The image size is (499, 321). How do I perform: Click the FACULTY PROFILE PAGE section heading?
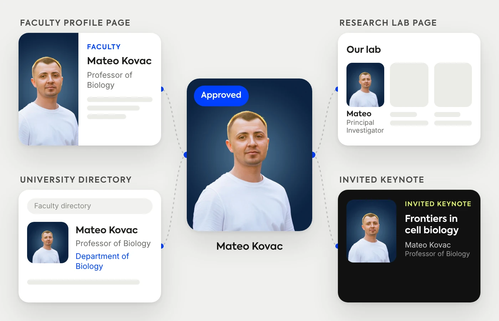[75, 23]
